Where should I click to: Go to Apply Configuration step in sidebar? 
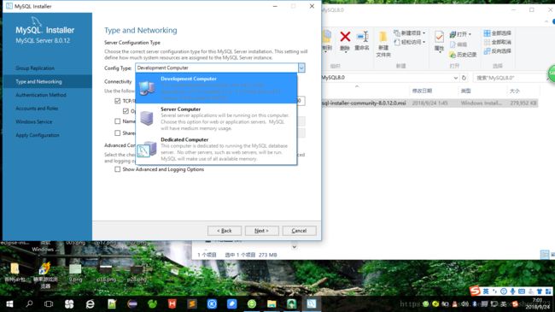point(38,135)
